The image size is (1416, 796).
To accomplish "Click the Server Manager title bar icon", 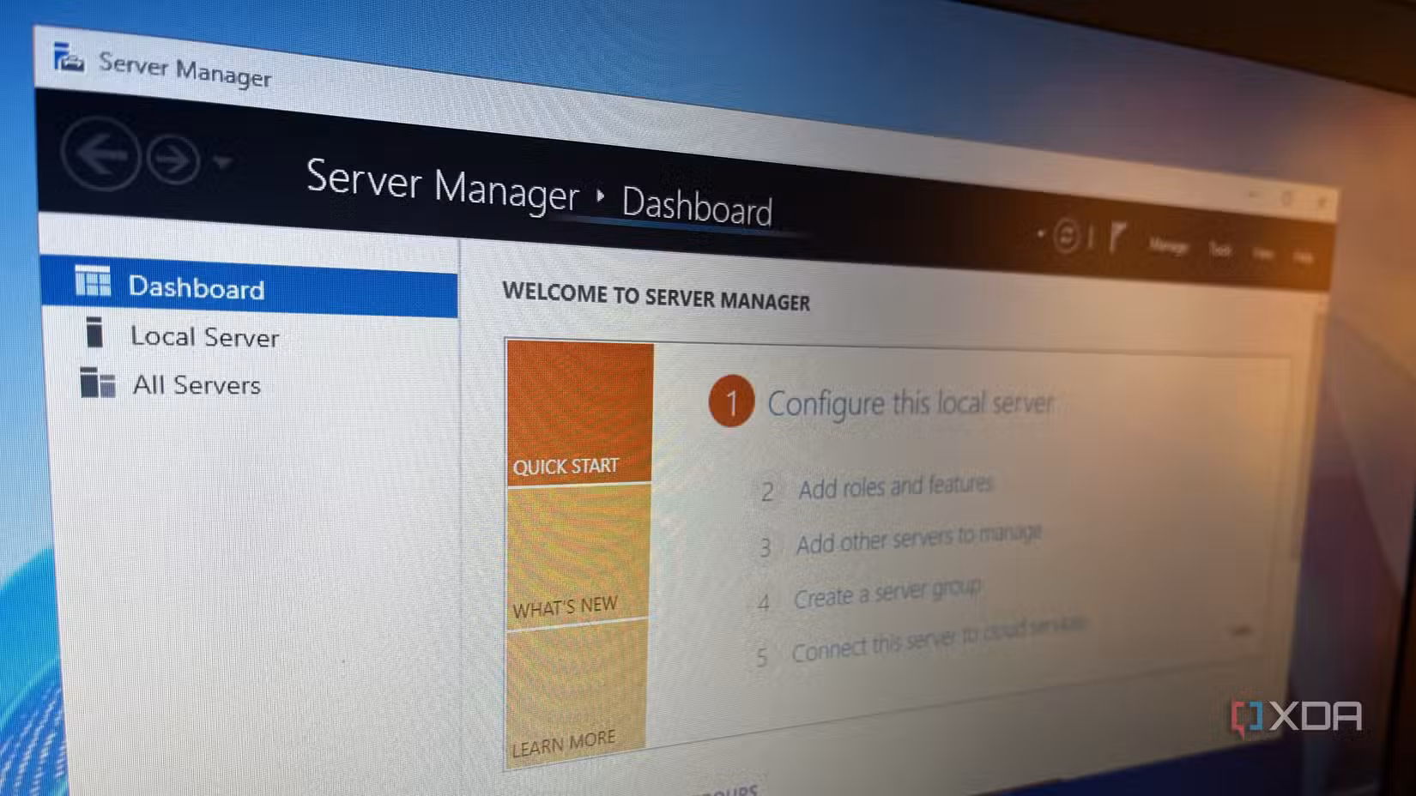I will point(68,58).
